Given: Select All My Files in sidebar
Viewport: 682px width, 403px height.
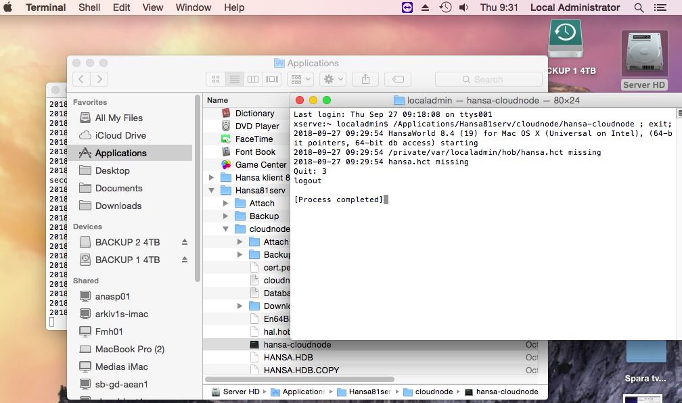Looking at the screenshot, I should [131, 118].
